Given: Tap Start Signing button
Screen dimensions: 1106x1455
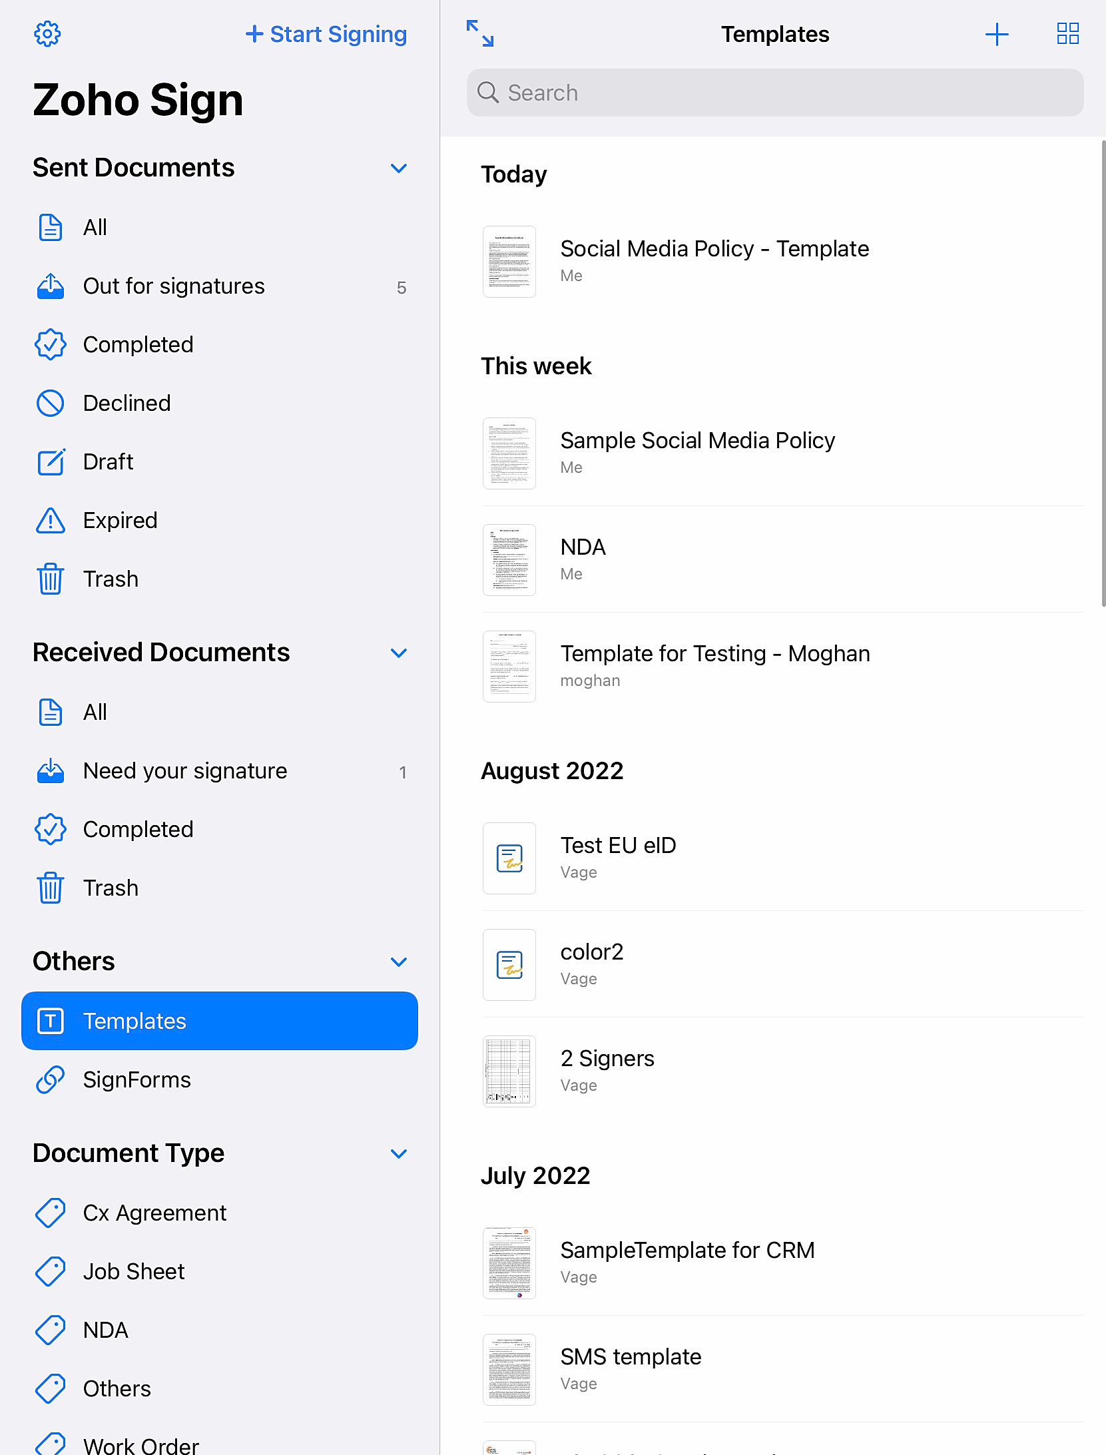Looking at the screenshot, I should click(326, 34).
